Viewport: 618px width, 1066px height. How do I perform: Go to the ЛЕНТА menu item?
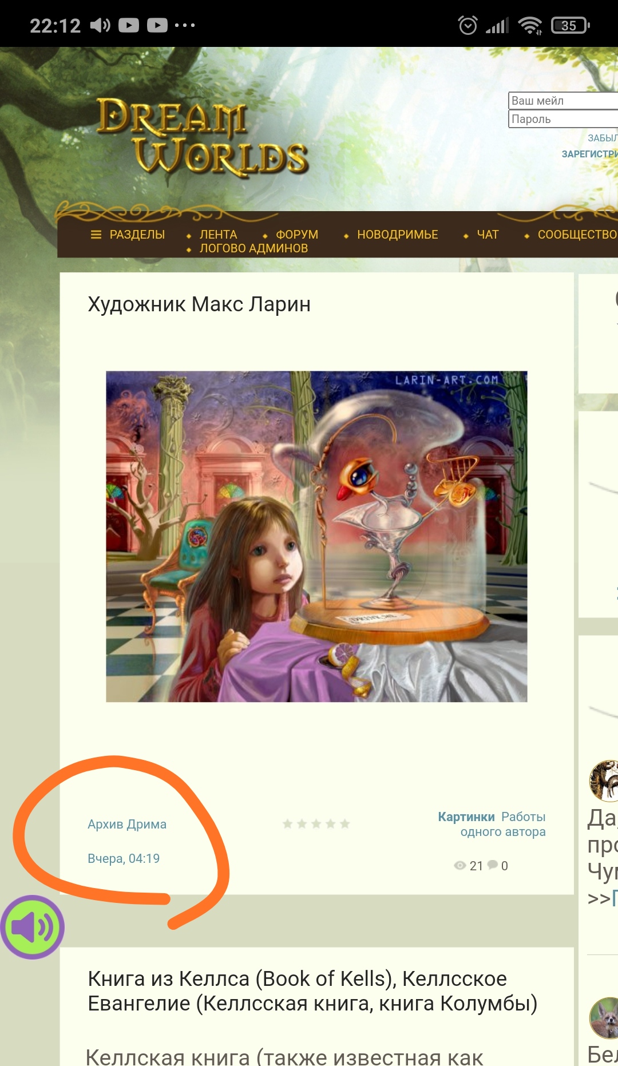pyautogui.click(x=218, y=235)
